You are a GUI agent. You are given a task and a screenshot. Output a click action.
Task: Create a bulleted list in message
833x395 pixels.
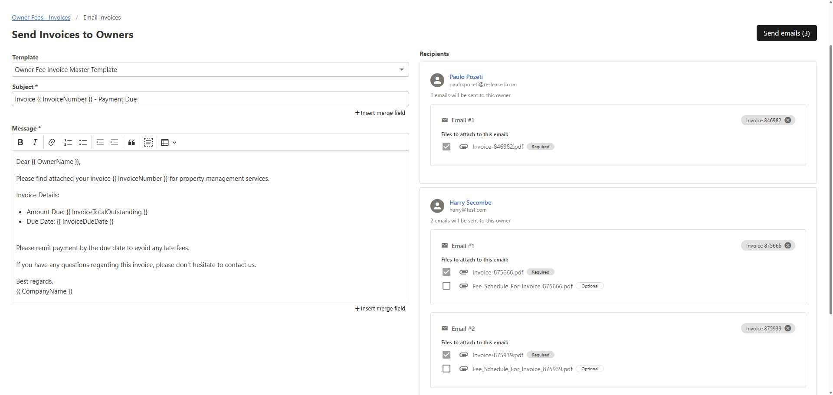tap(83, 142)
